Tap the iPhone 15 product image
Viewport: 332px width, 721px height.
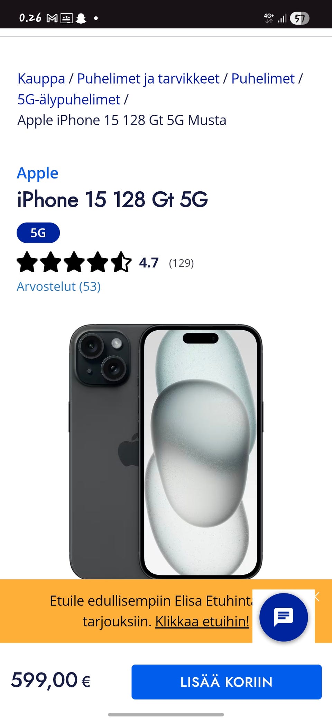pos(166,451)
